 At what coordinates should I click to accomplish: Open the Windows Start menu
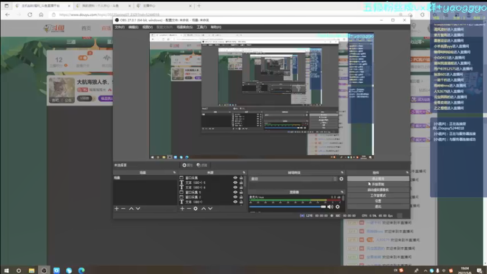coord(6,270)
